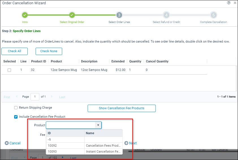Click the Intro step checkmark circle

click(25, 15)
